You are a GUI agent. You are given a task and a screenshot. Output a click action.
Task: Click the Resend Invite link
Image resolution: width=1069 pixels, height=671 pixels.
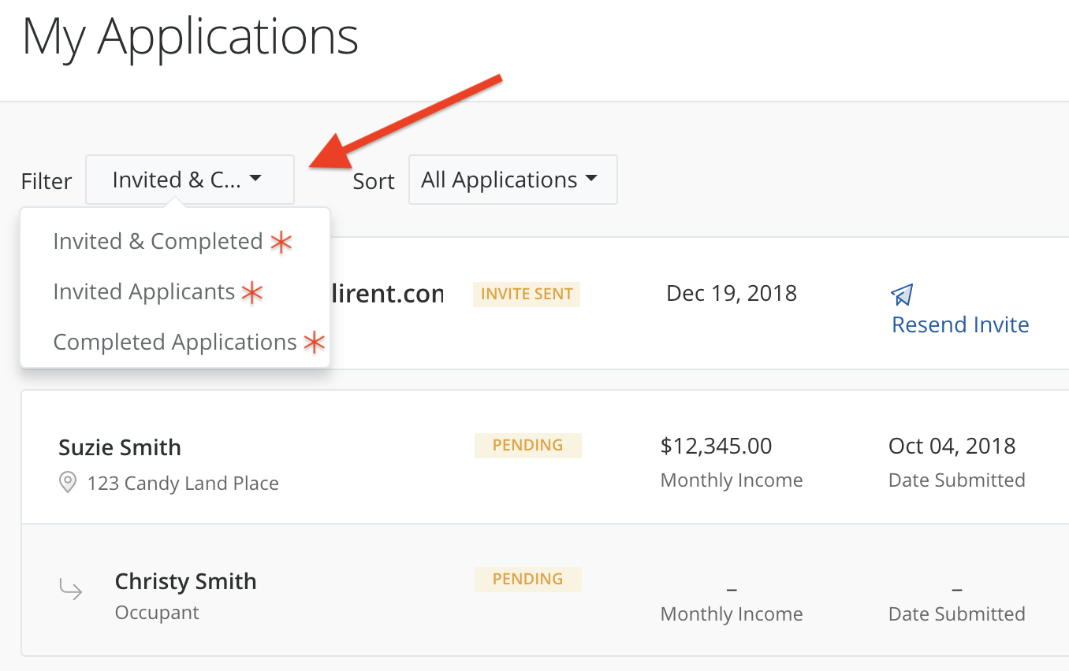point(959,324)
